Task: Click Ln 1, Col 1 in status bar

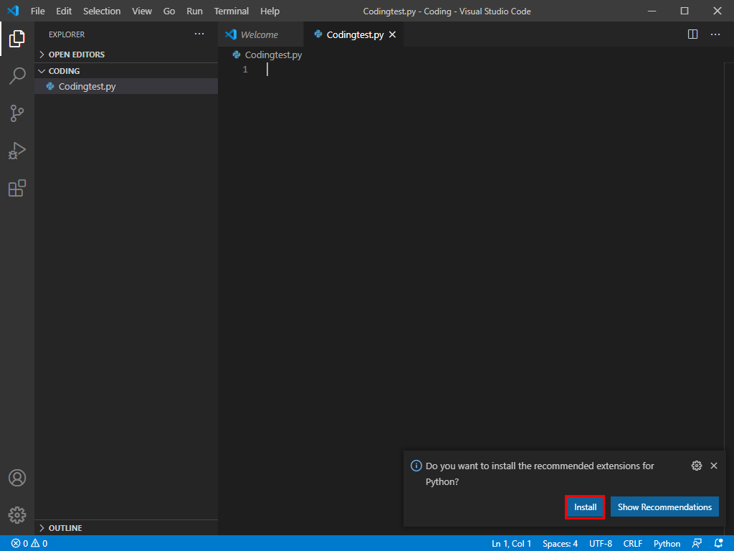Action: click(x=511, y=544)
